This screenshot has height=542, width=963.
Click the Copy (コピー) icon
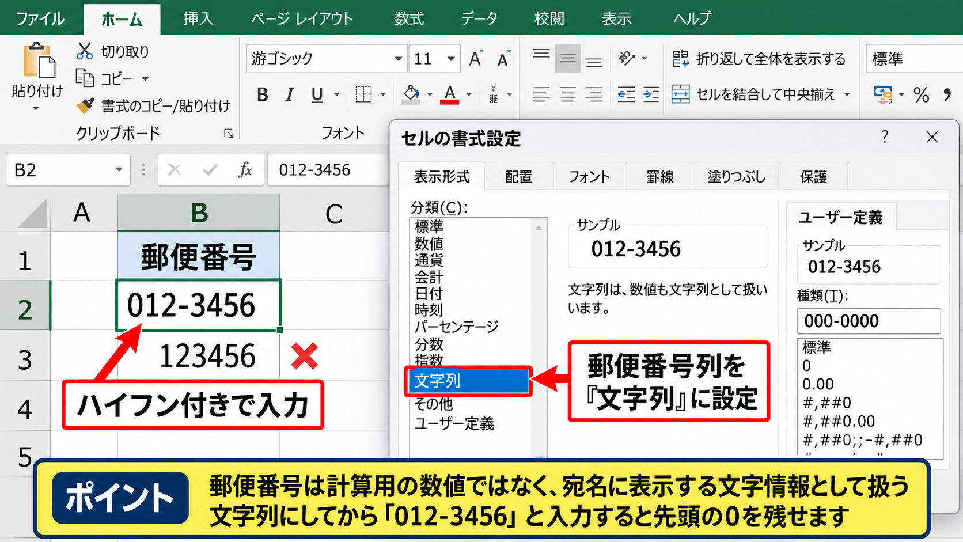pos(85,77)
